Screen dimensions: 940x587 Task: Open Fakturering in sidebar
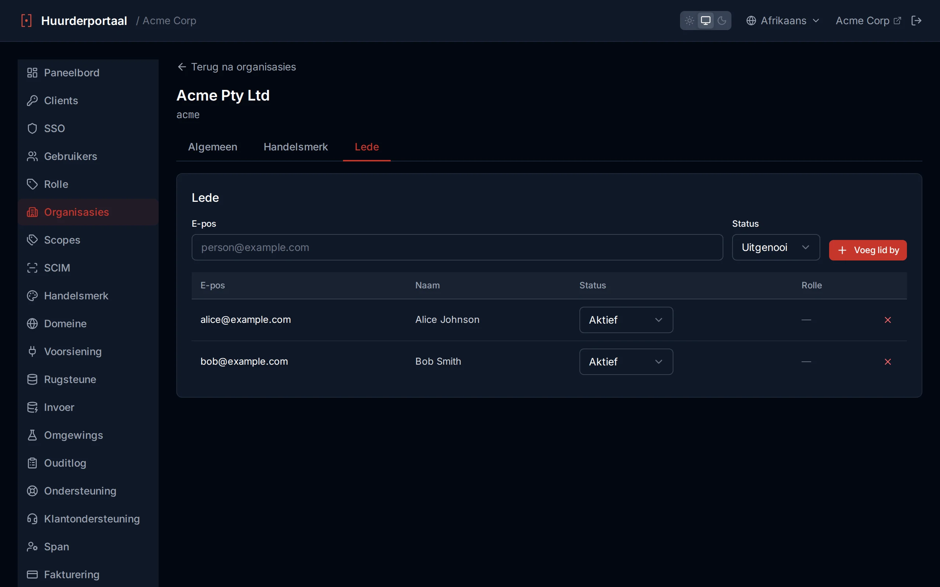88,575
